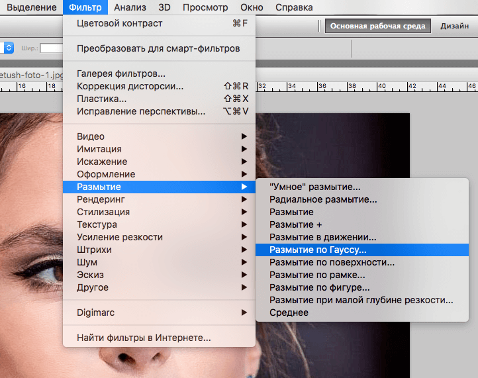Open the Анализ menu
Image resolution: width=478 pixels, height=378 pixels.
[130, 7]
